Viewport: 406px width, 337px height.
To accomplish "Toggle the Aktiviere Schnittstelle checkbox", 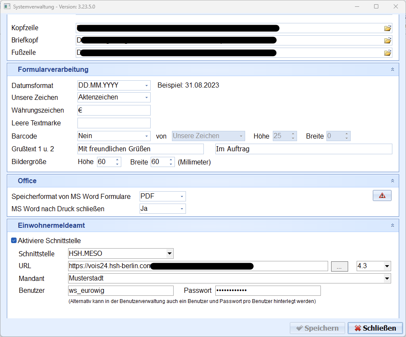I will click(x=14, y=241).
